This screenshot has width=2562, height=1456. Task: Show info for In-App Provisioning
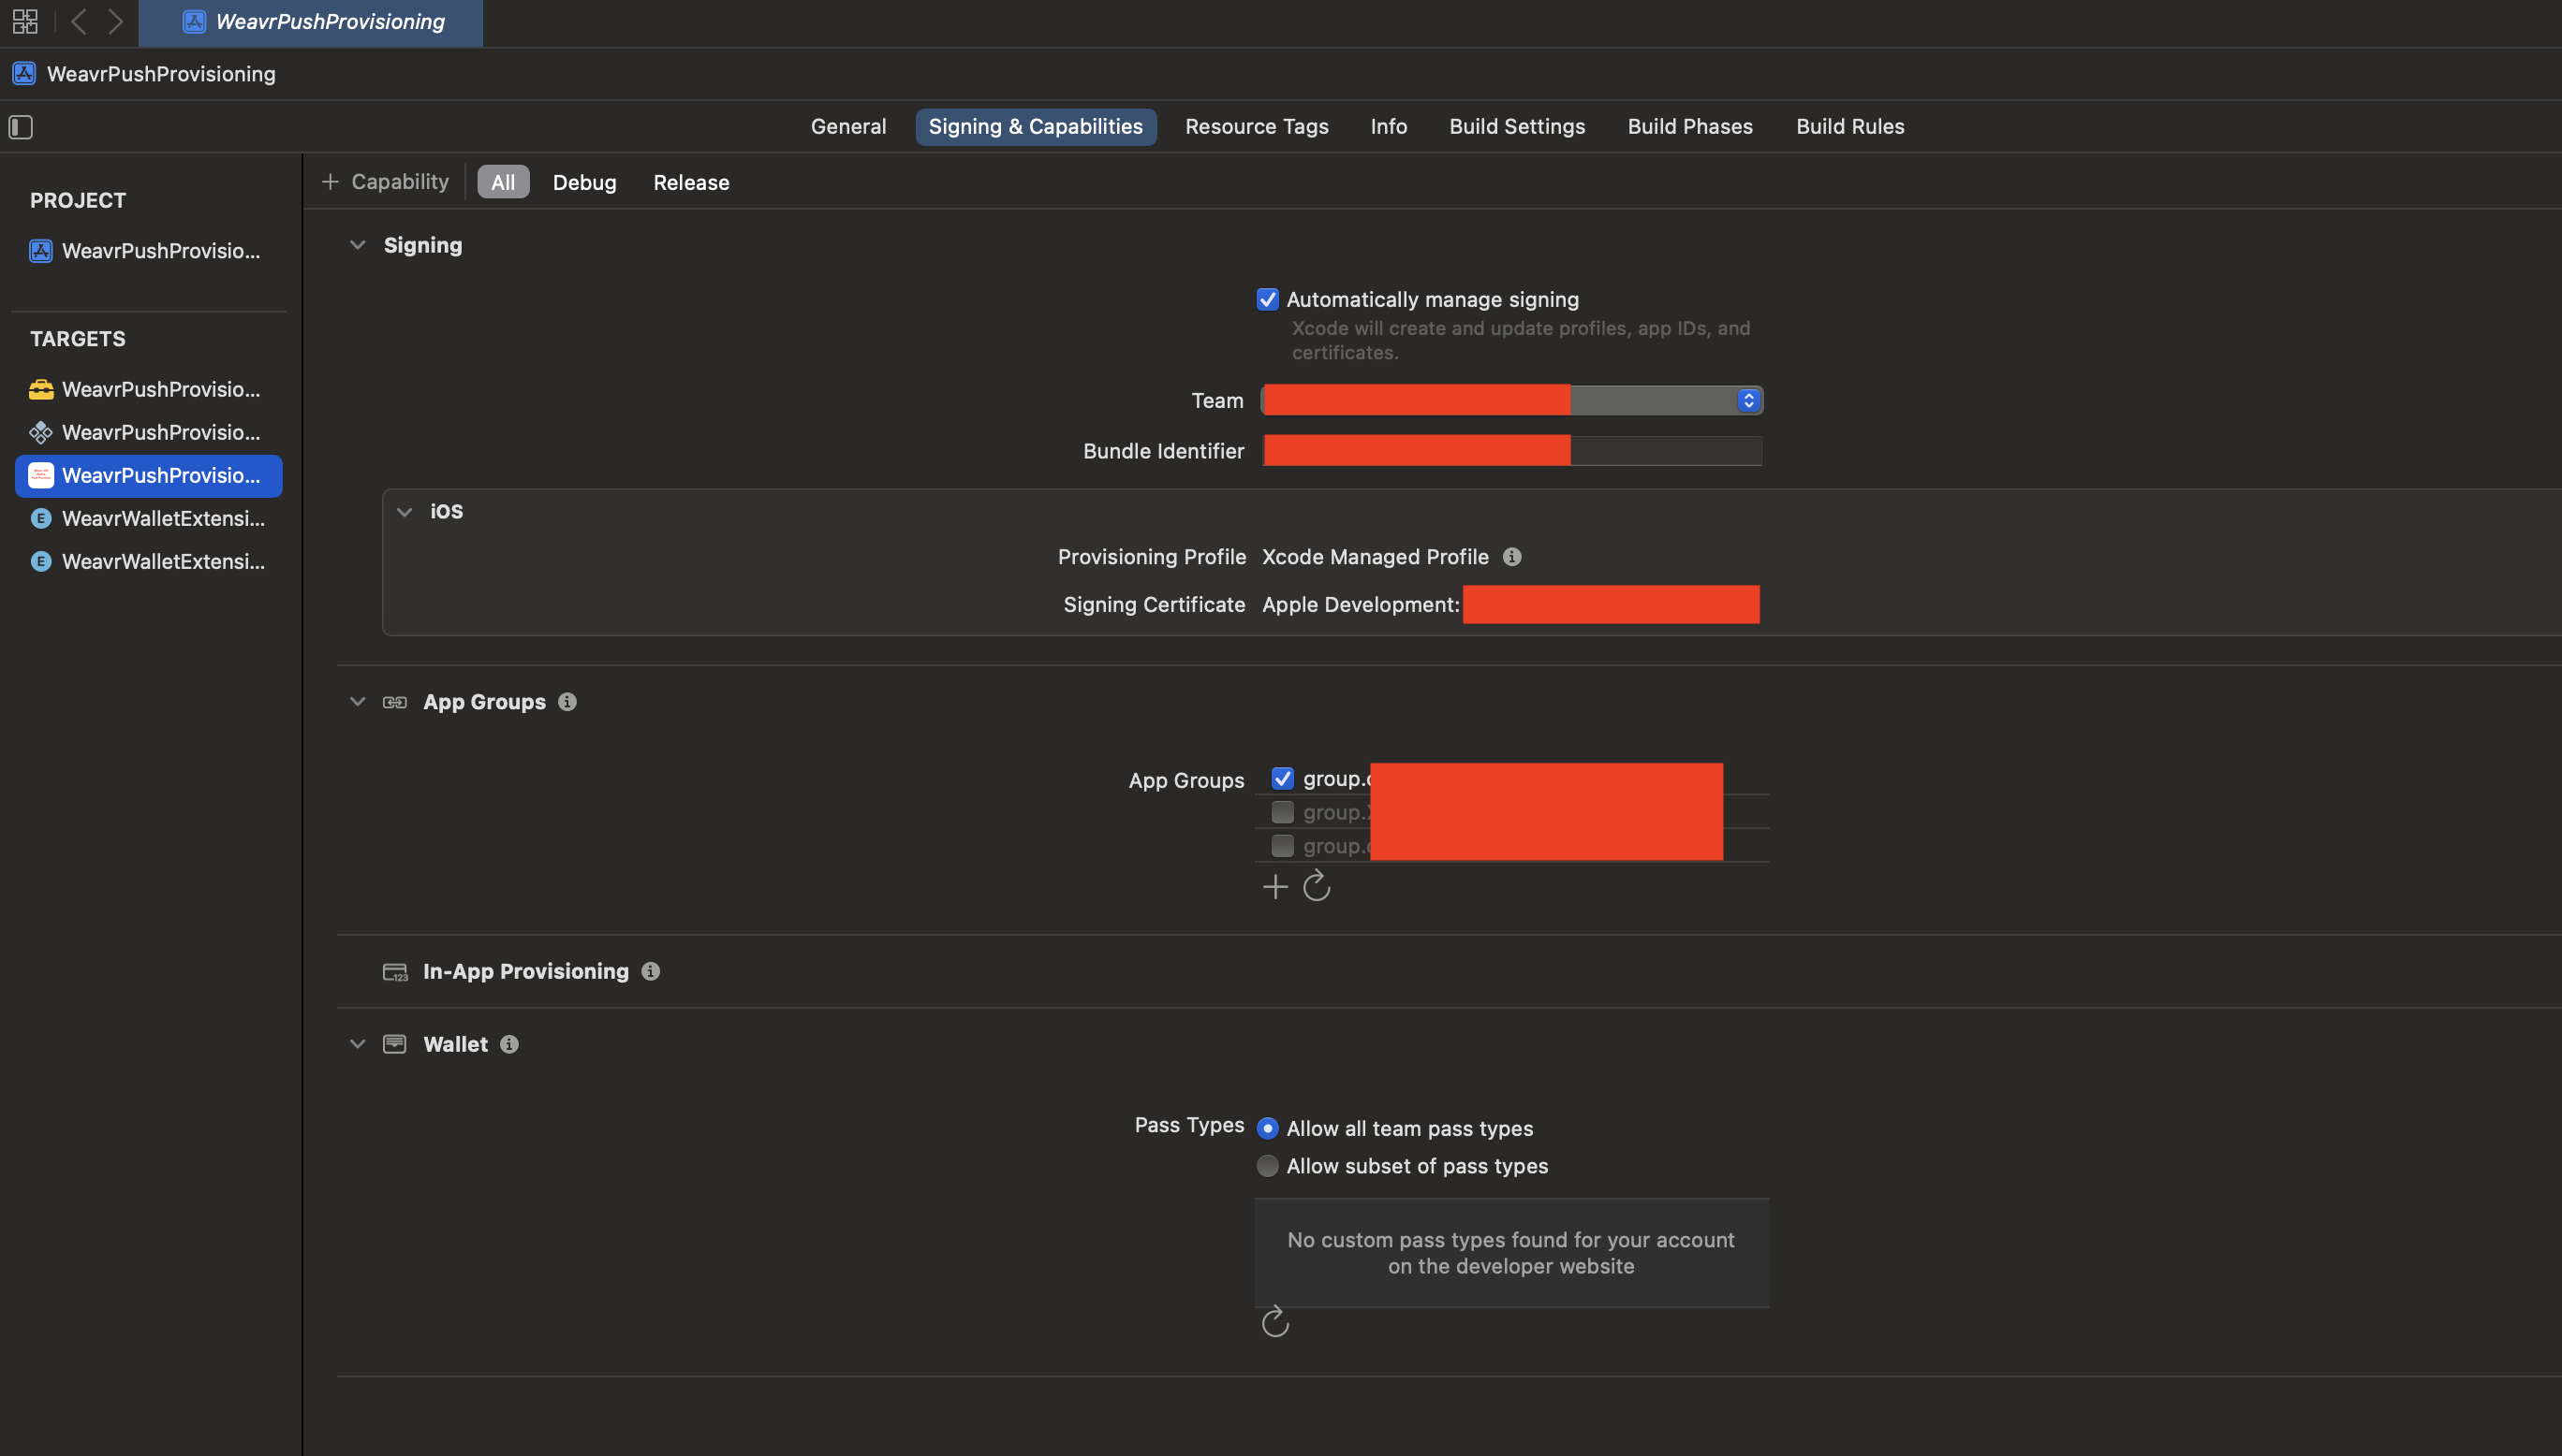tap(650, 971)
